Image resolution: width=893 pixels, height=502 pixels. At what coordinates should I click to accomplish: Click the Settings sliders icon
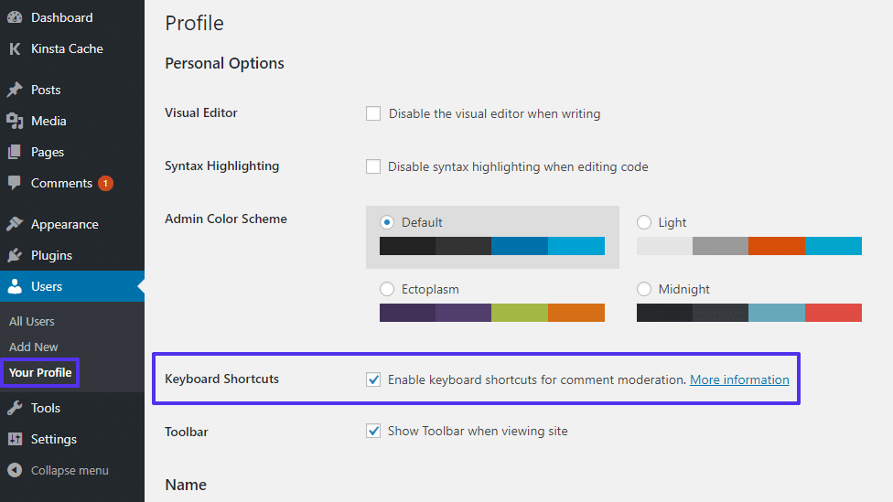pos(15,439)
